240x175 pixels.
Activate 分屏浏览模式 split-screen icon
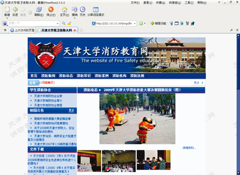pyautogui.click(x=96, y=10)
